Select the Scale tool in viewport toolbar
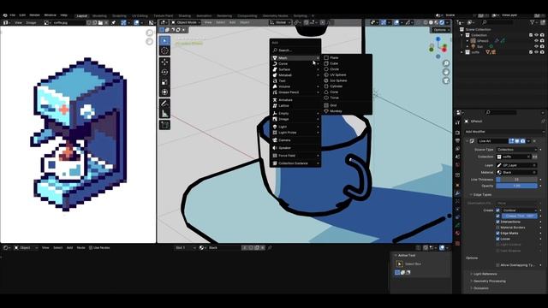The image size is (548, 308). [x=164, y=82]
